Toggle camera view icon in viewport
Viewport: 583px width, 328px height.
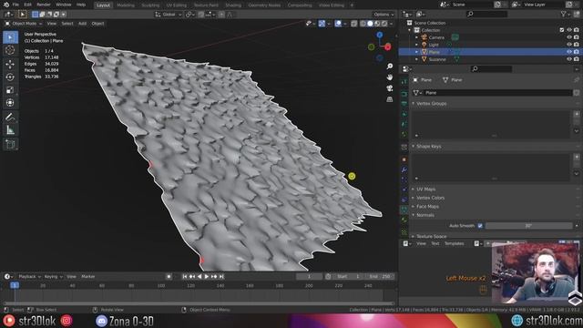389,88
